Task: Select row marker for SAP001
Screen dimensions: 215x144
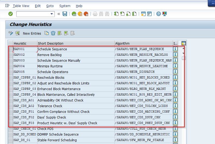Action: 11,49
